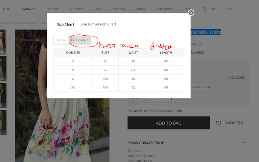Click the Z-Me link

[x=212, y=9]
